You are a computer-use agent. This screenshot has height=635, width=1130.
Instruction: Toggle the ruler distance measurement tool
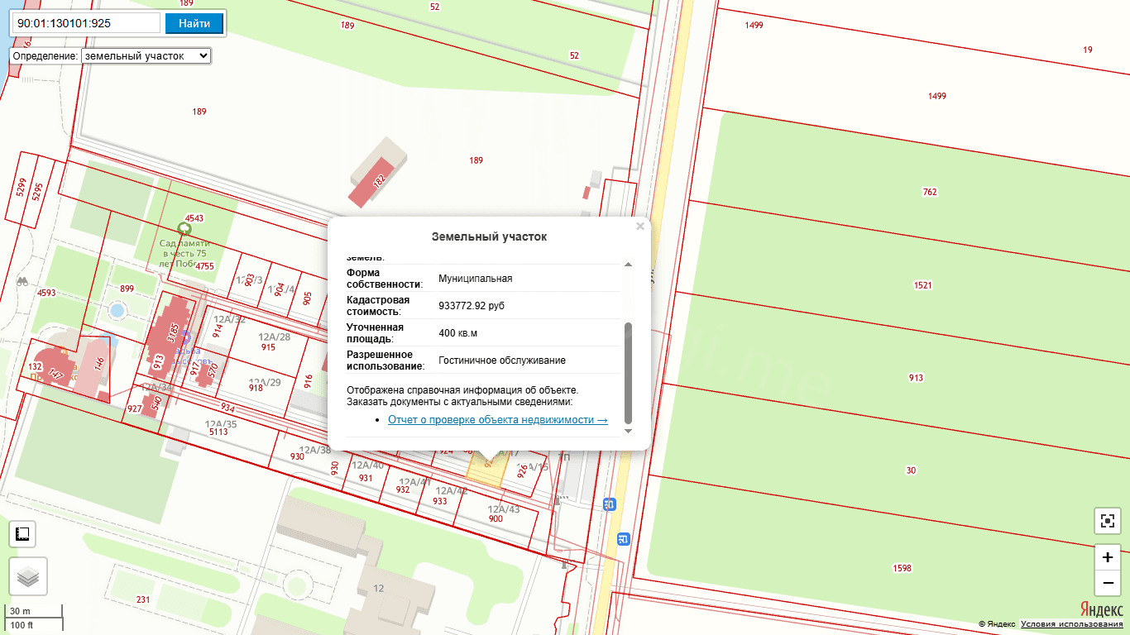pyautogui.click(x=23, y=534)
